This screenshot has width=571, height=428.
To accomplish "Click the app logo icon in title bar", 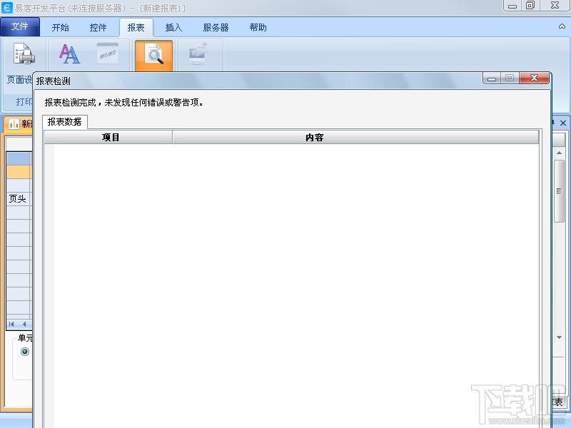I will click(x=6, y=7).
